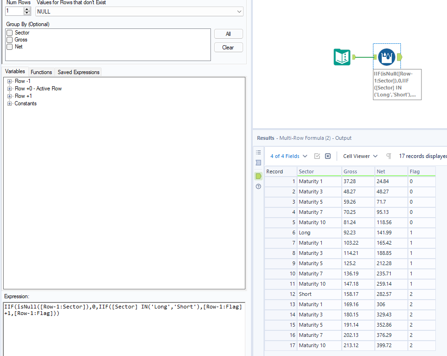The image size is (447, 356).
Task: Click the deselect fields X icon
Action: (x=328, y=156)
